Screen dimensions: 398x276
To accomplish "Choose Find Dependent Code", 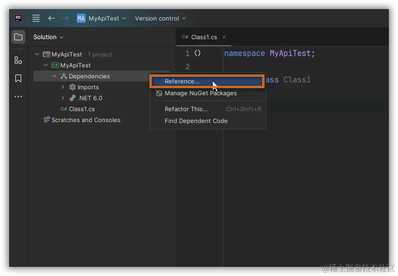I will coord(208,121).
